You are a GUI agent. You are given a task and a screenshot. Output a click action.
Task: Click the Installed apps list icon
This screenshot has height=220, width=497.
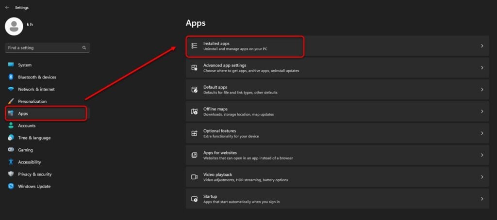(x=194, y=46)
